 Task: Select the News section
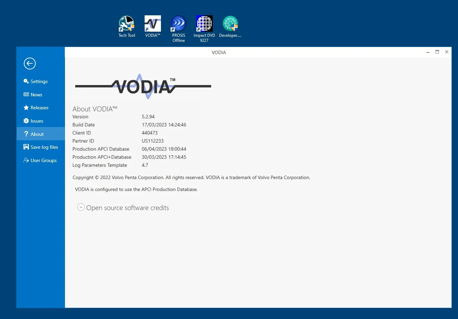pyautogui.click(x=36, y=94)
